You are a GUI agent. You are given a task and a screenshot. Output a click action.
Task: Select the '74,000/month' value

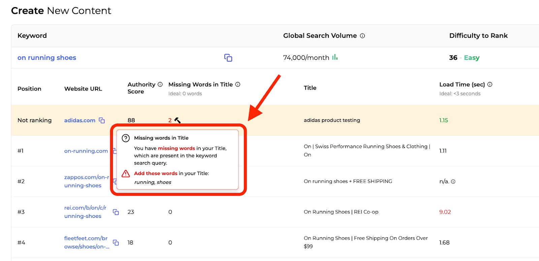tap(306, 58)
